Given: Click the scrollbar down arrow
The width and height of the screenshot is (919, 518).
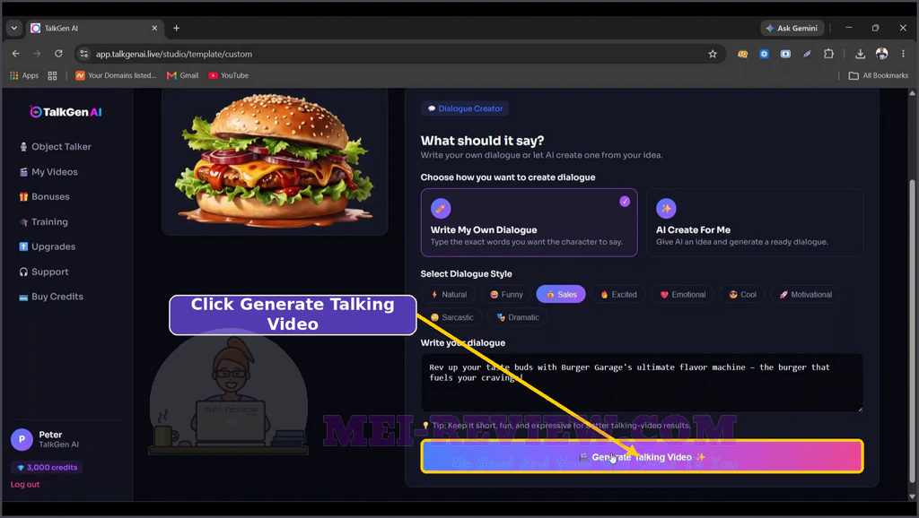Looking at the screenshot, I should 912,496.
